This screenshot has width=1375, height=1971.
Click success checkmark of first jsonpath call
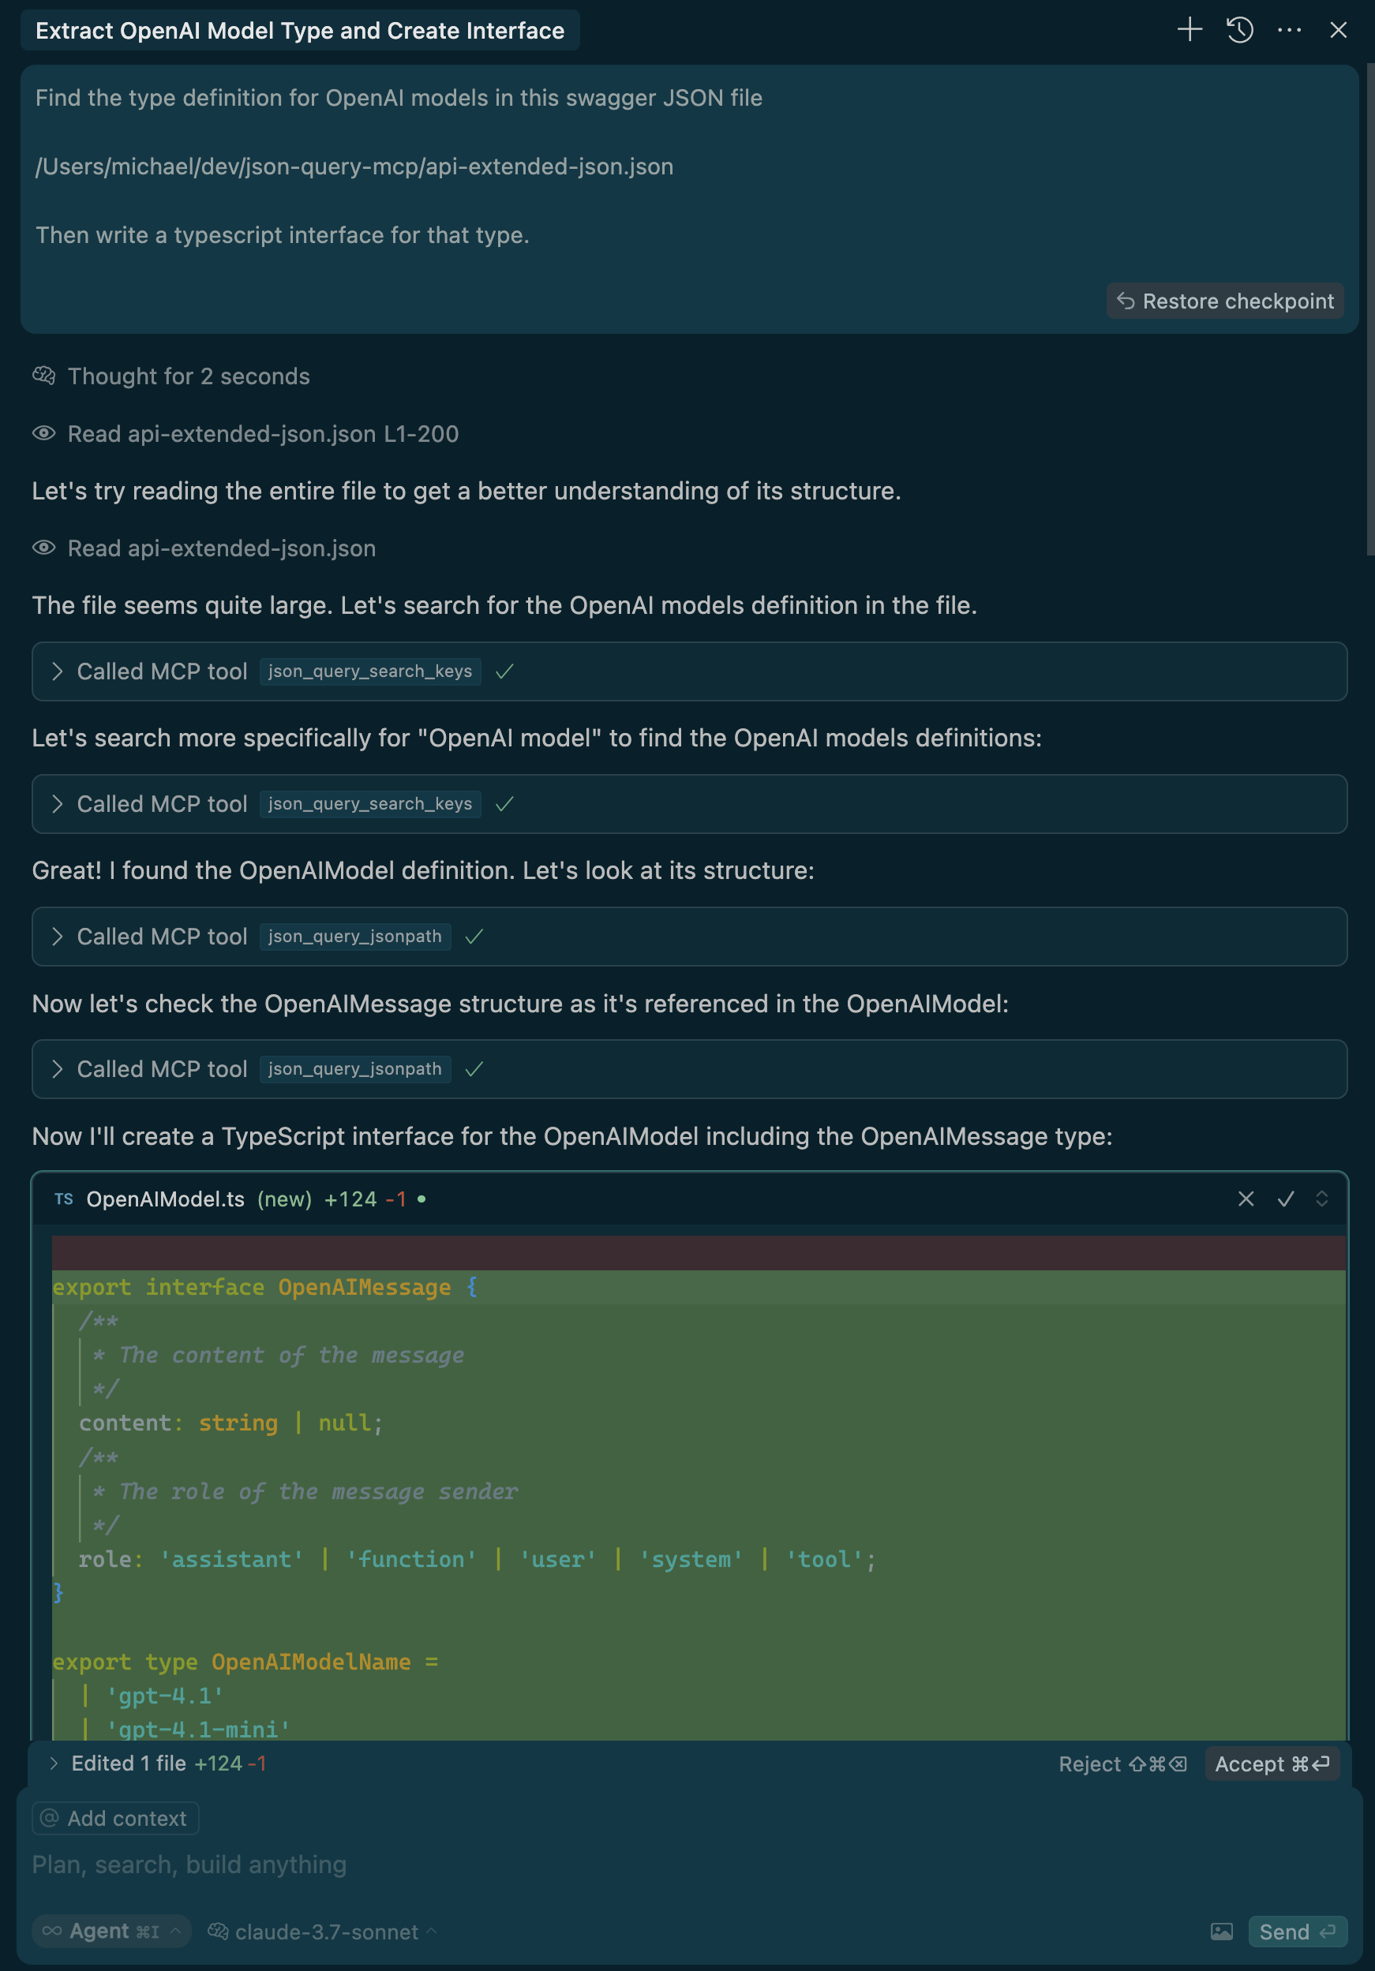tap(474, 937)
